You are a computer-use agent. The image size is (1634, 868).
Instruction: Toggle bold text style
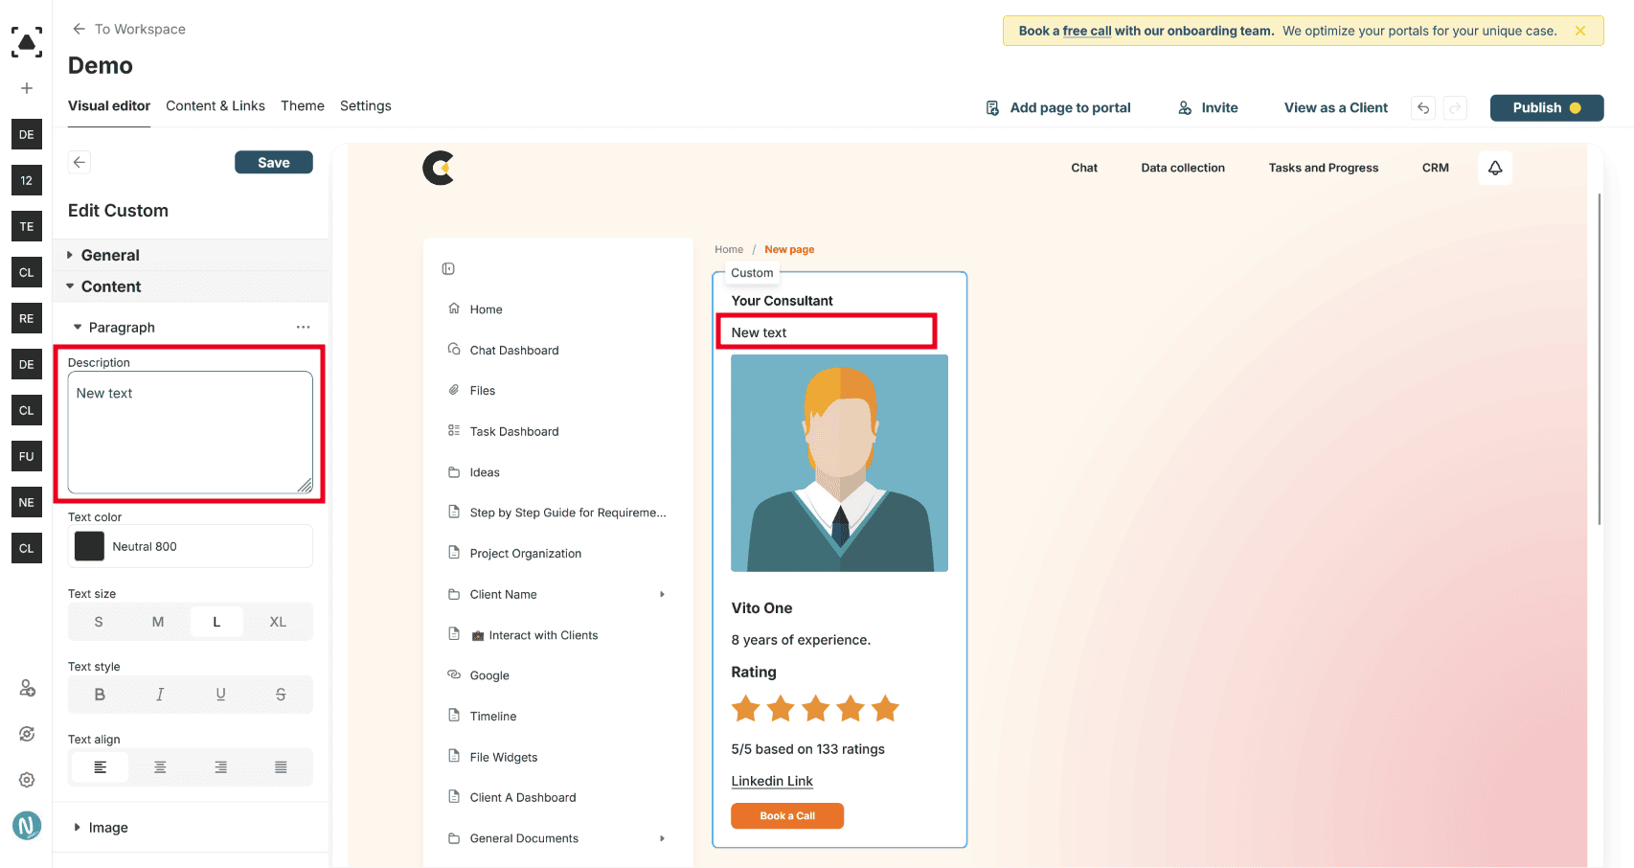click(100, 695)
